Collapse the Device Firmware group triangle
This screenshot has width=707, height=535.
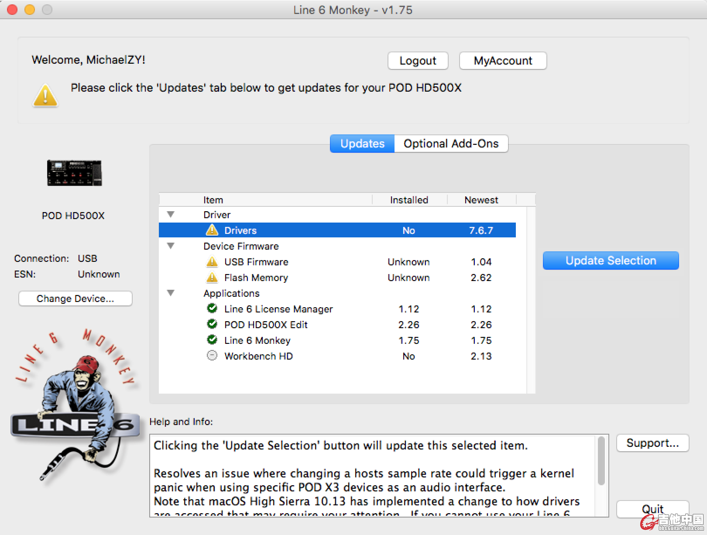(x=171, y=246)
